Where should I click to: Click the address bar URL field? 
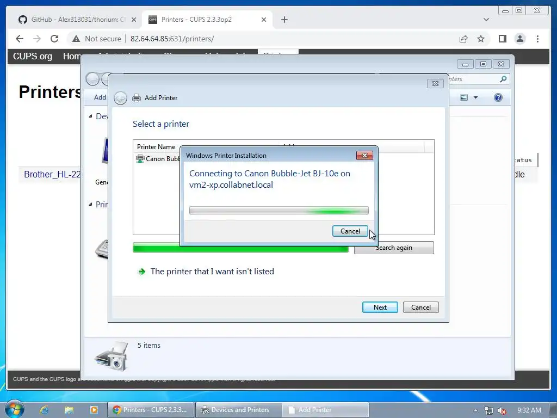click(x=172, y=39)
